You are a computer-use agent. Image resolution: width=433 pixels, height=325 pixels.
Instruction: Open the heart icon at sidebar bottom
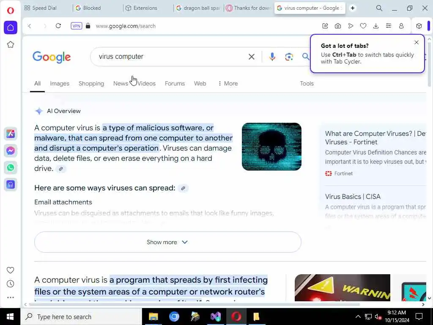click(10, 270)
